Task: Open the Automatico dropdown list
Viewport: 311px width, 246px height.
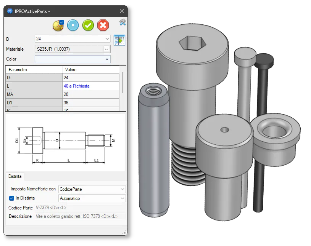Action: [122, 198]
